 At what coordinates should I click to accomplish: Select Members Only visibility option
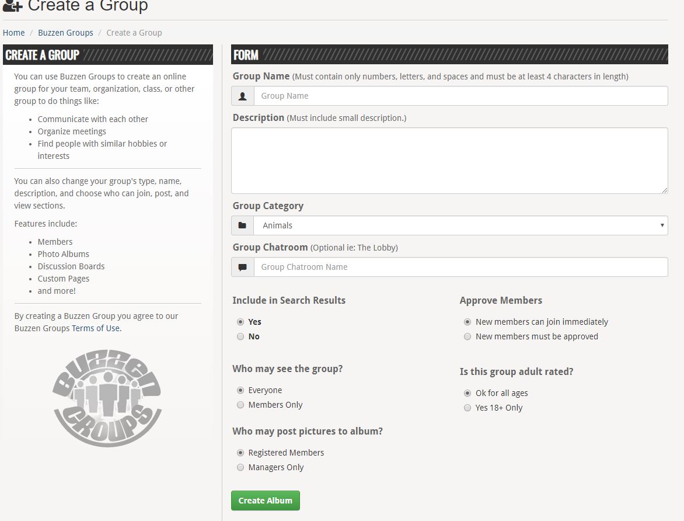tap(240, 405)
